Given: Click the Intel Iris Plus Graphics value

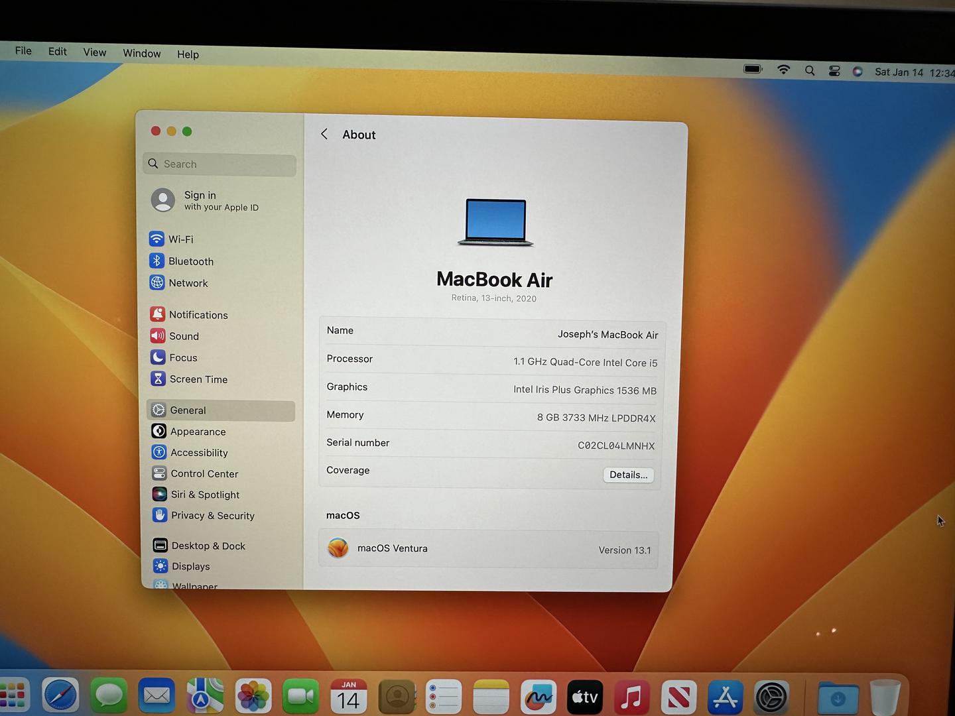Looking at the screenshot, I should click(585, 390).
